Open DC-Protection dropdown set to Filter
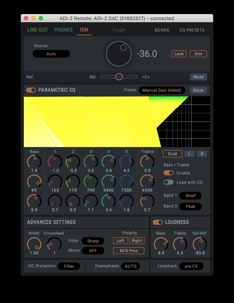234x303 pixels. (69, 266)
